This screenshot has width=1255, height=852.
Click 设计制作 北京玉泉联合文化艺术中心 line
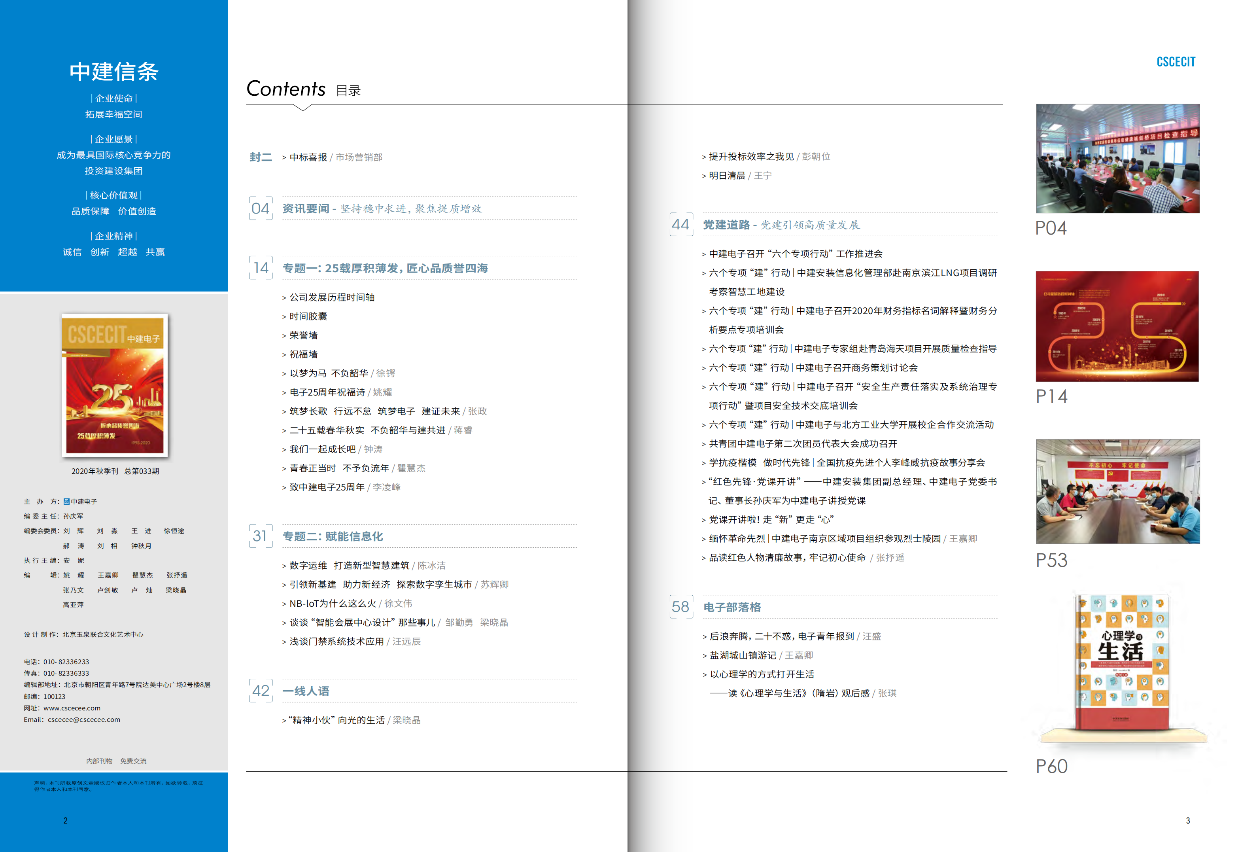pos(84,634)
